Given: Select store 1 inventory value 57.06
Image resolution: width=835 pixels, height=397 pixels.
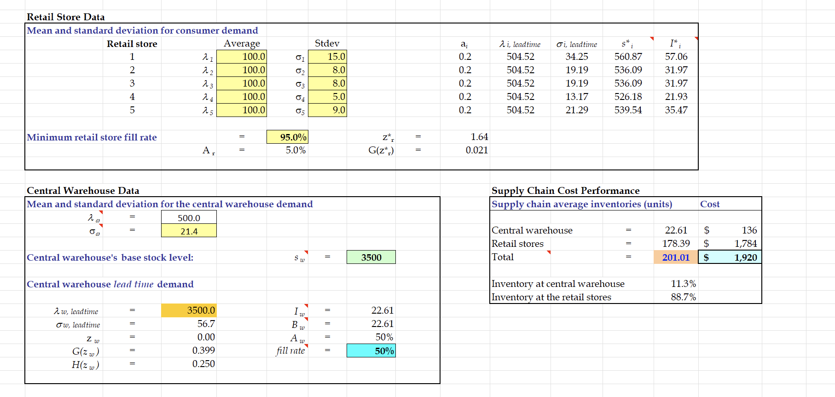Looking at the screenshot, I should pyautogui.click(x=676, y=57).
